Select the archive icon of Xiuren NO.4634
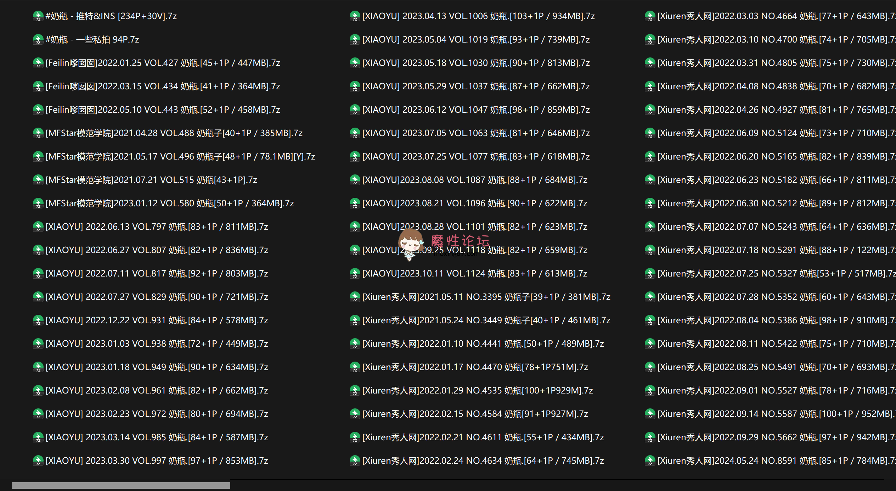The width and height of the screenshot is (896, 491). [x=355, y=461]
